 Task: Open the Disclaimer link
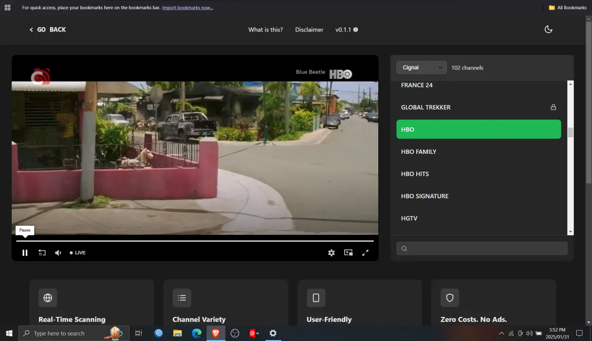pos(309,30)
